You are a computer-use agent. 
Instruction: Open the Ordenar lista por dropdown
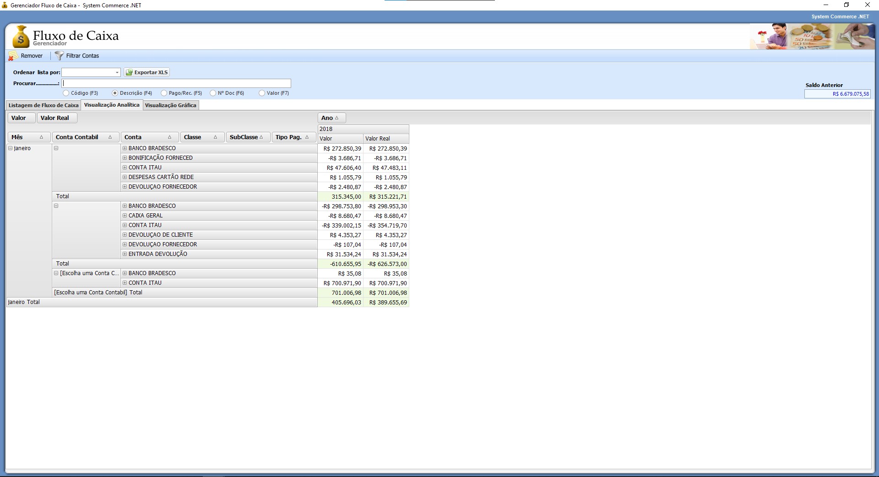click(117, 72)
